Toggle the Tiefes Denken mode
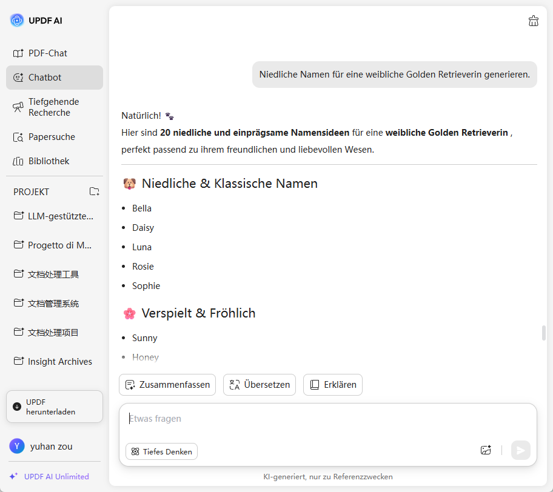The image size is (553, 492). tap(161, 451)
